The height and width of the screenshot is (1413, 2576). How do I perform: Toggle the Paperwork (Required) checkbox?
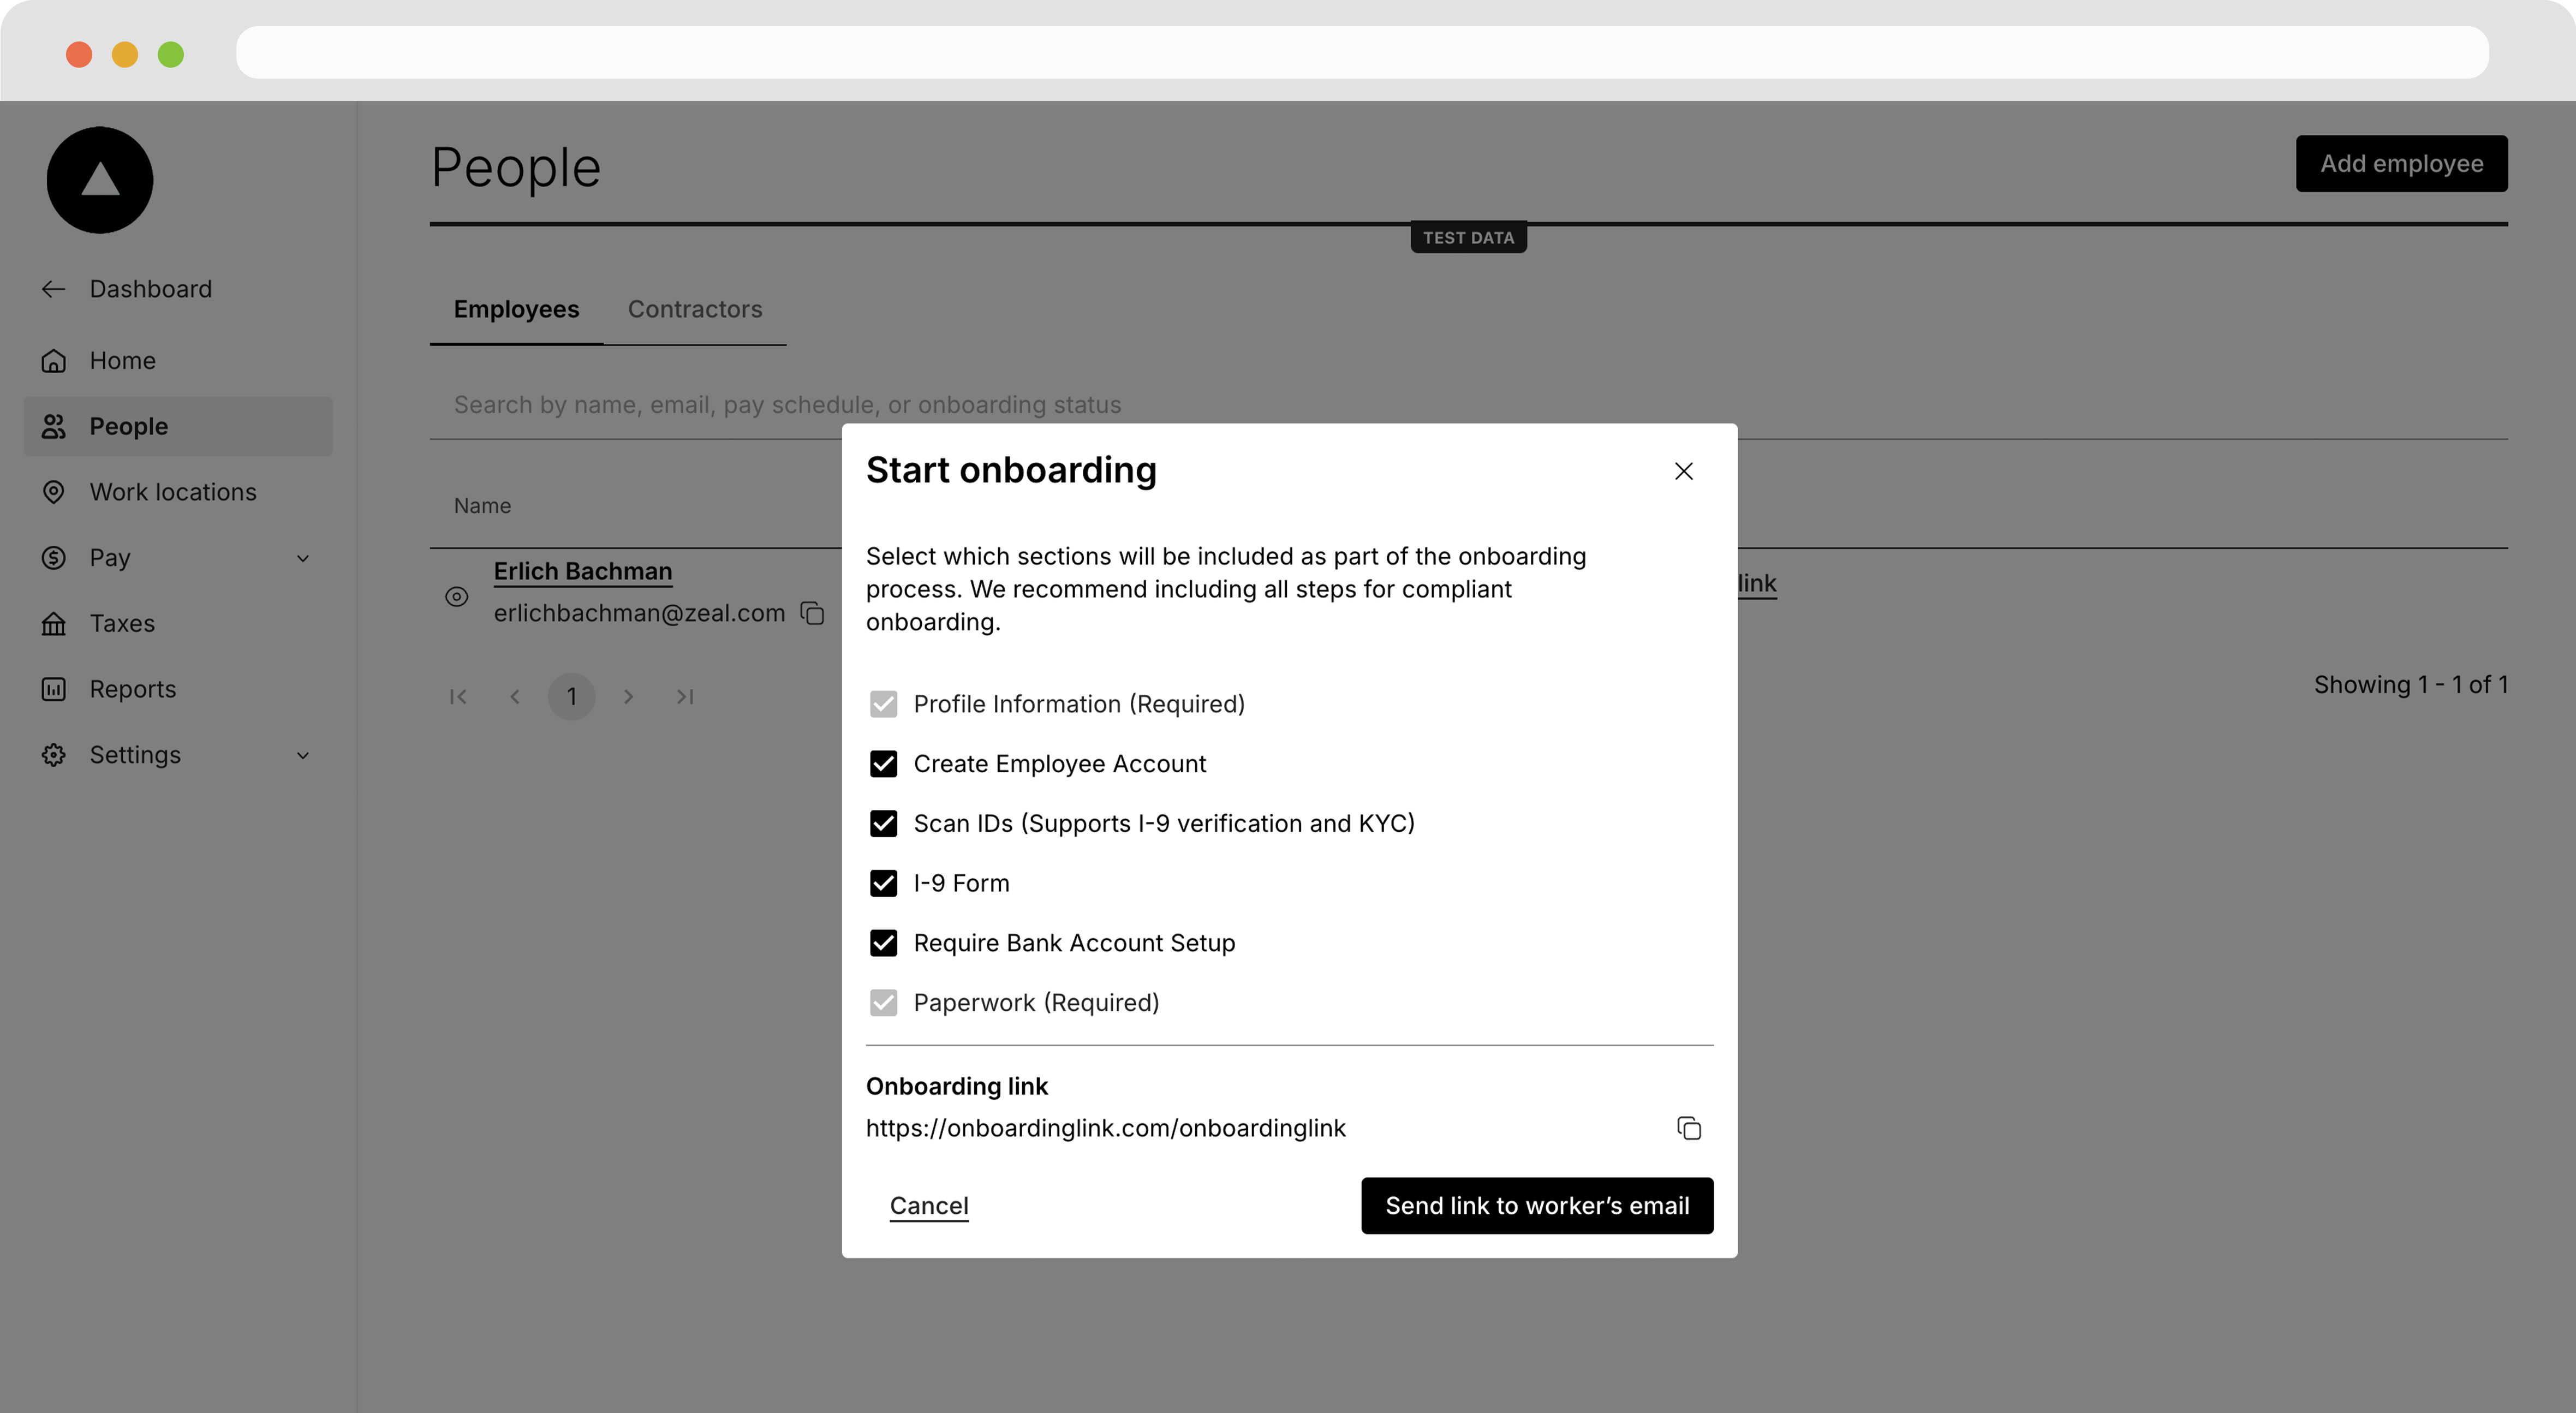(x=883, y=1003)
